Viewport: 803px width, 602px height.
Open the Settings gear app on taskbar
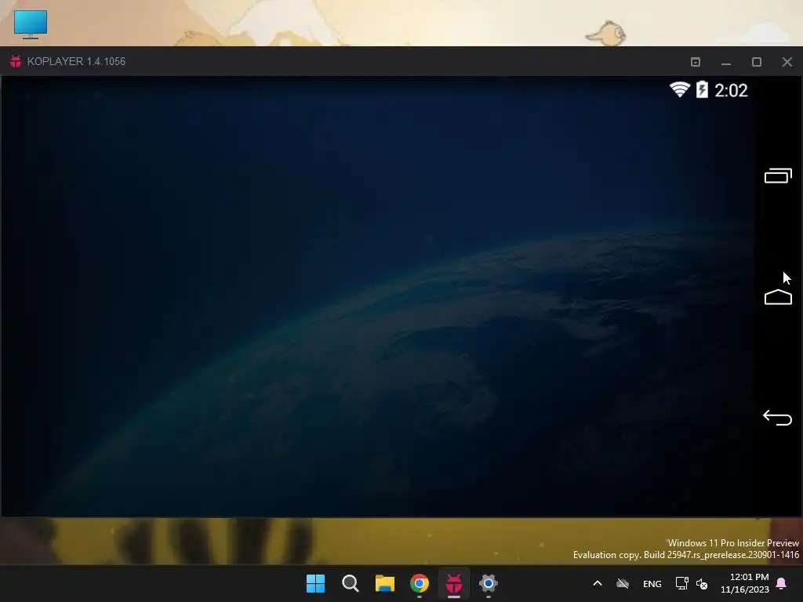pos(488,583)
